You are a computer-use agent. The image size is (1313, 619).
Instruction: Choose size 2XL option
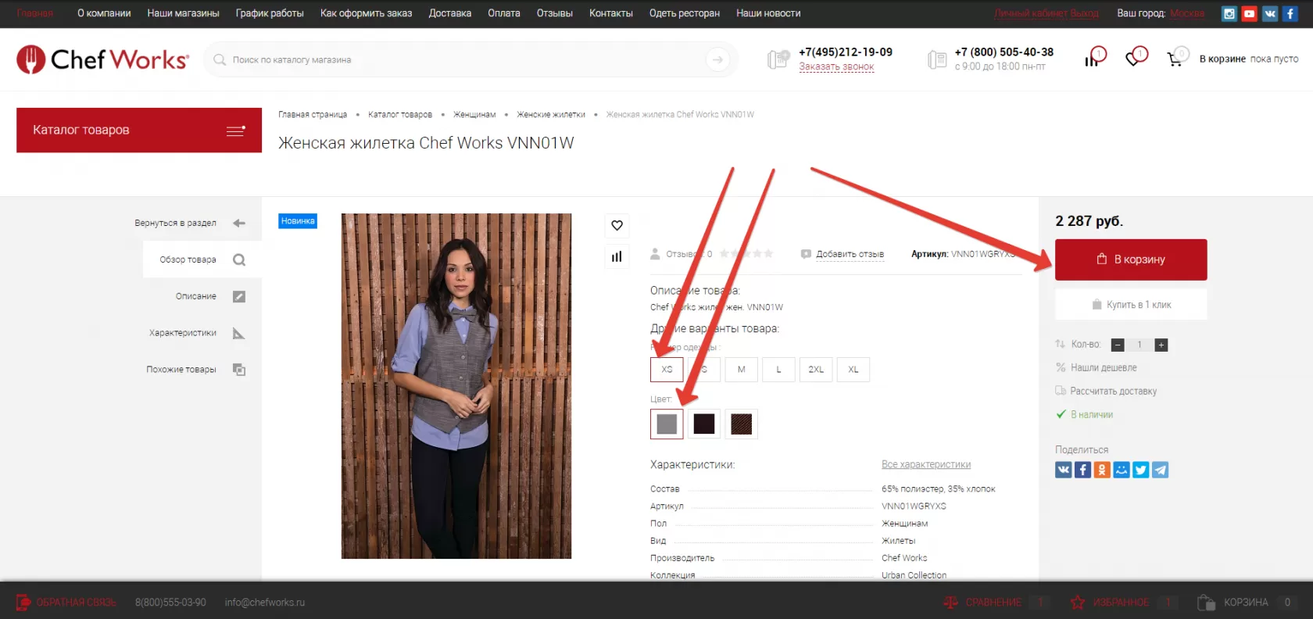(x=816, y=370)
